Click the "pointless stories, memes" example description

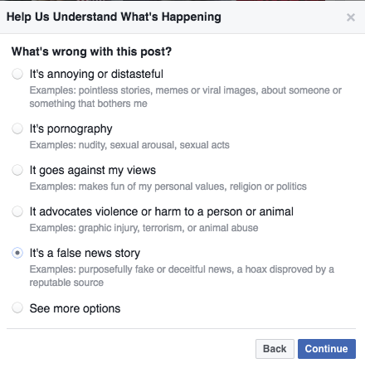(185, 97)
